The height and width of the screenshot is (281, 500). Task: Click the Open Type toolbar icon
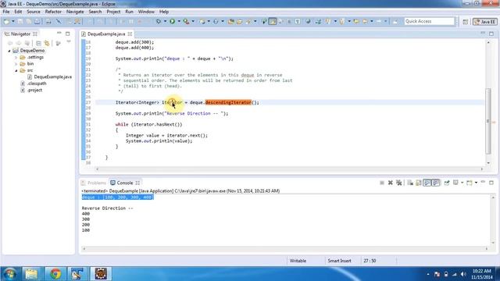(x=231, y=21)
